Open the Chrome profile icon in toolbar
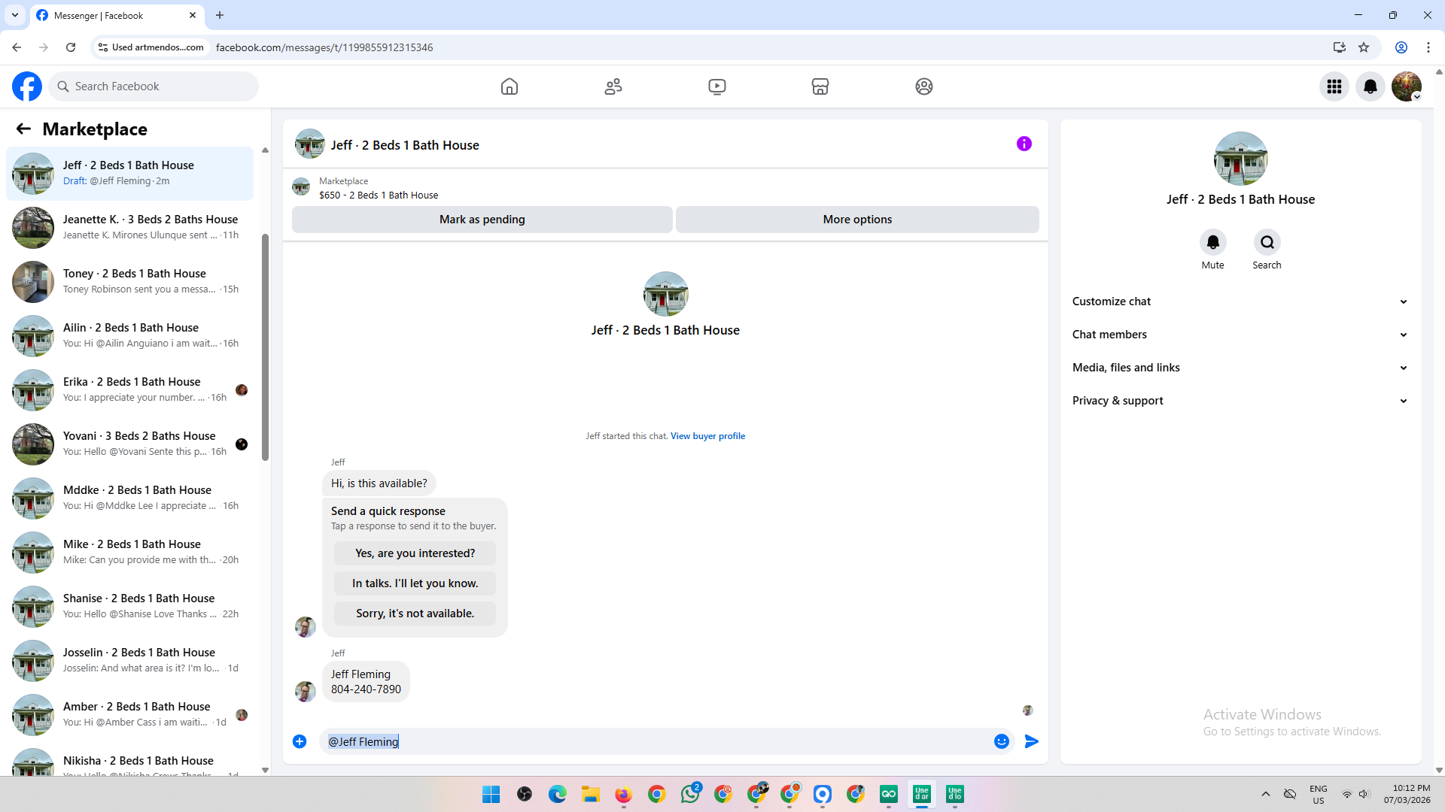The image size is (1445, 812). coord(1401,47)
